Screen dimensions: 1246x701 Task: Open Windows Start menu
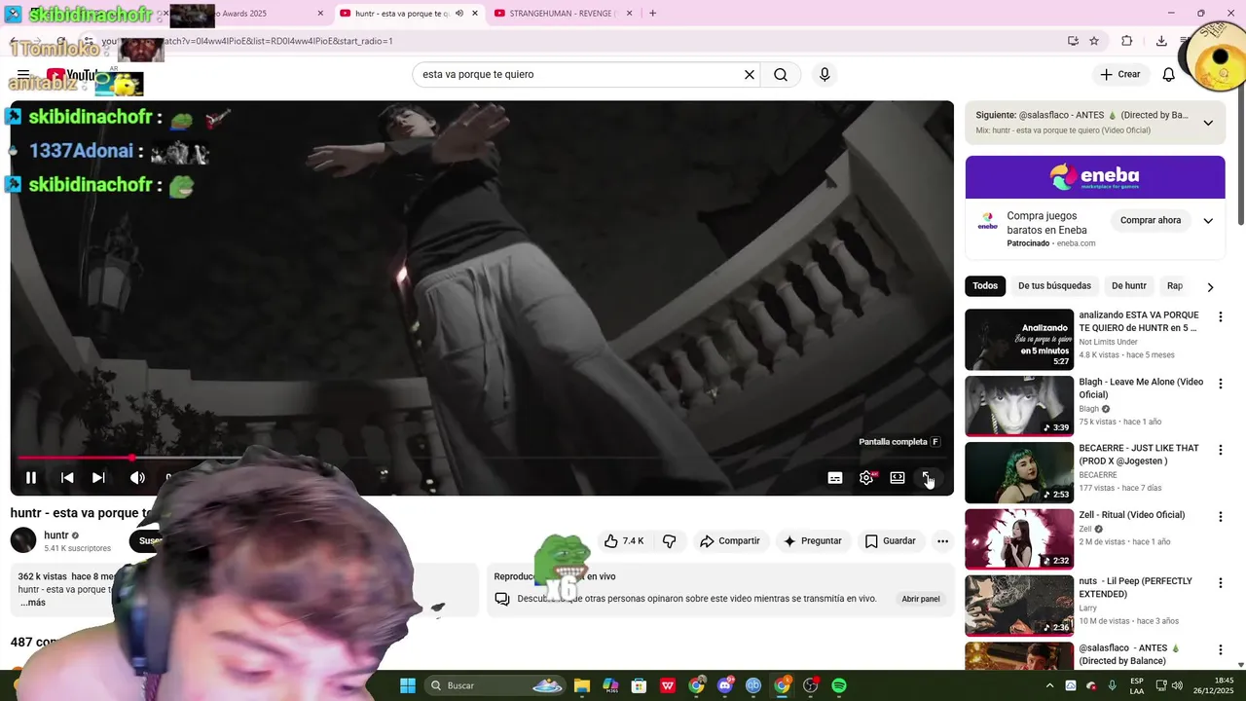click(408, 685)
